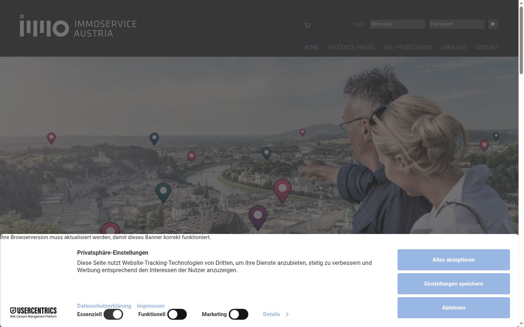Click the Login: label
Viewport: 524px width, 327px height.
tap(358, 24)
